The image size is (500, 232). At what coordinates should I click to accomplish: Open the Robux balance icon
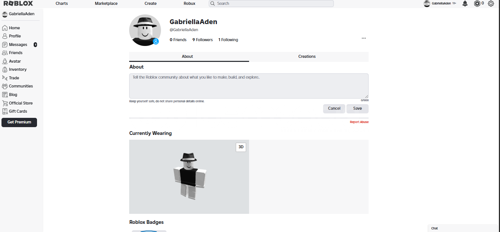click(477, 3)
